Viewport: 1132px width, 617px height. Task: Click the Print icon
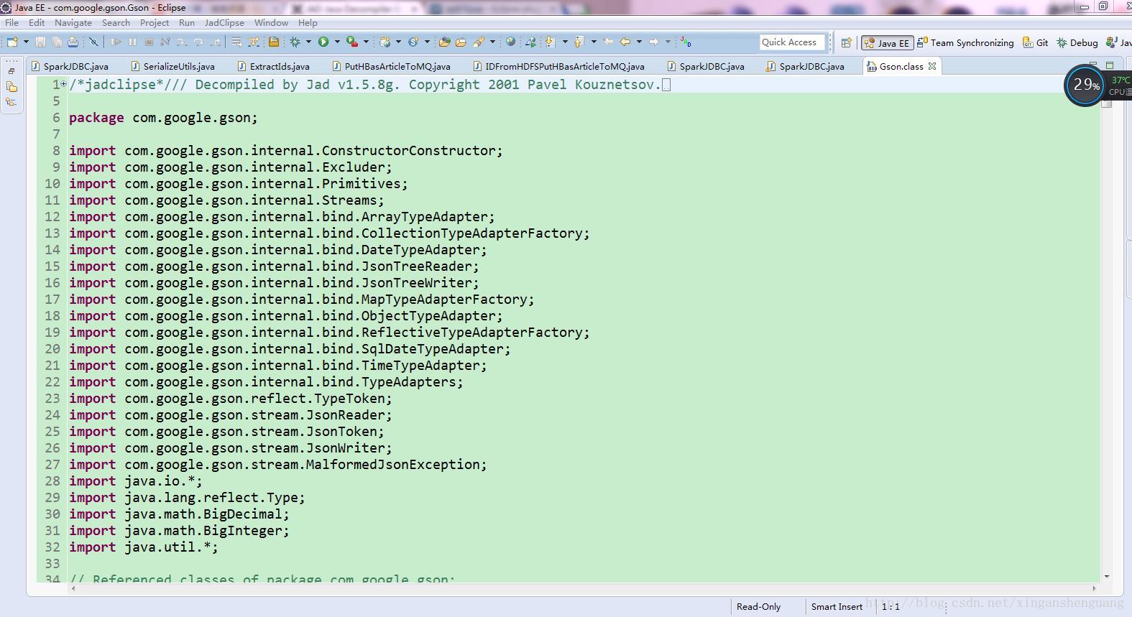(x=73, y=42)
